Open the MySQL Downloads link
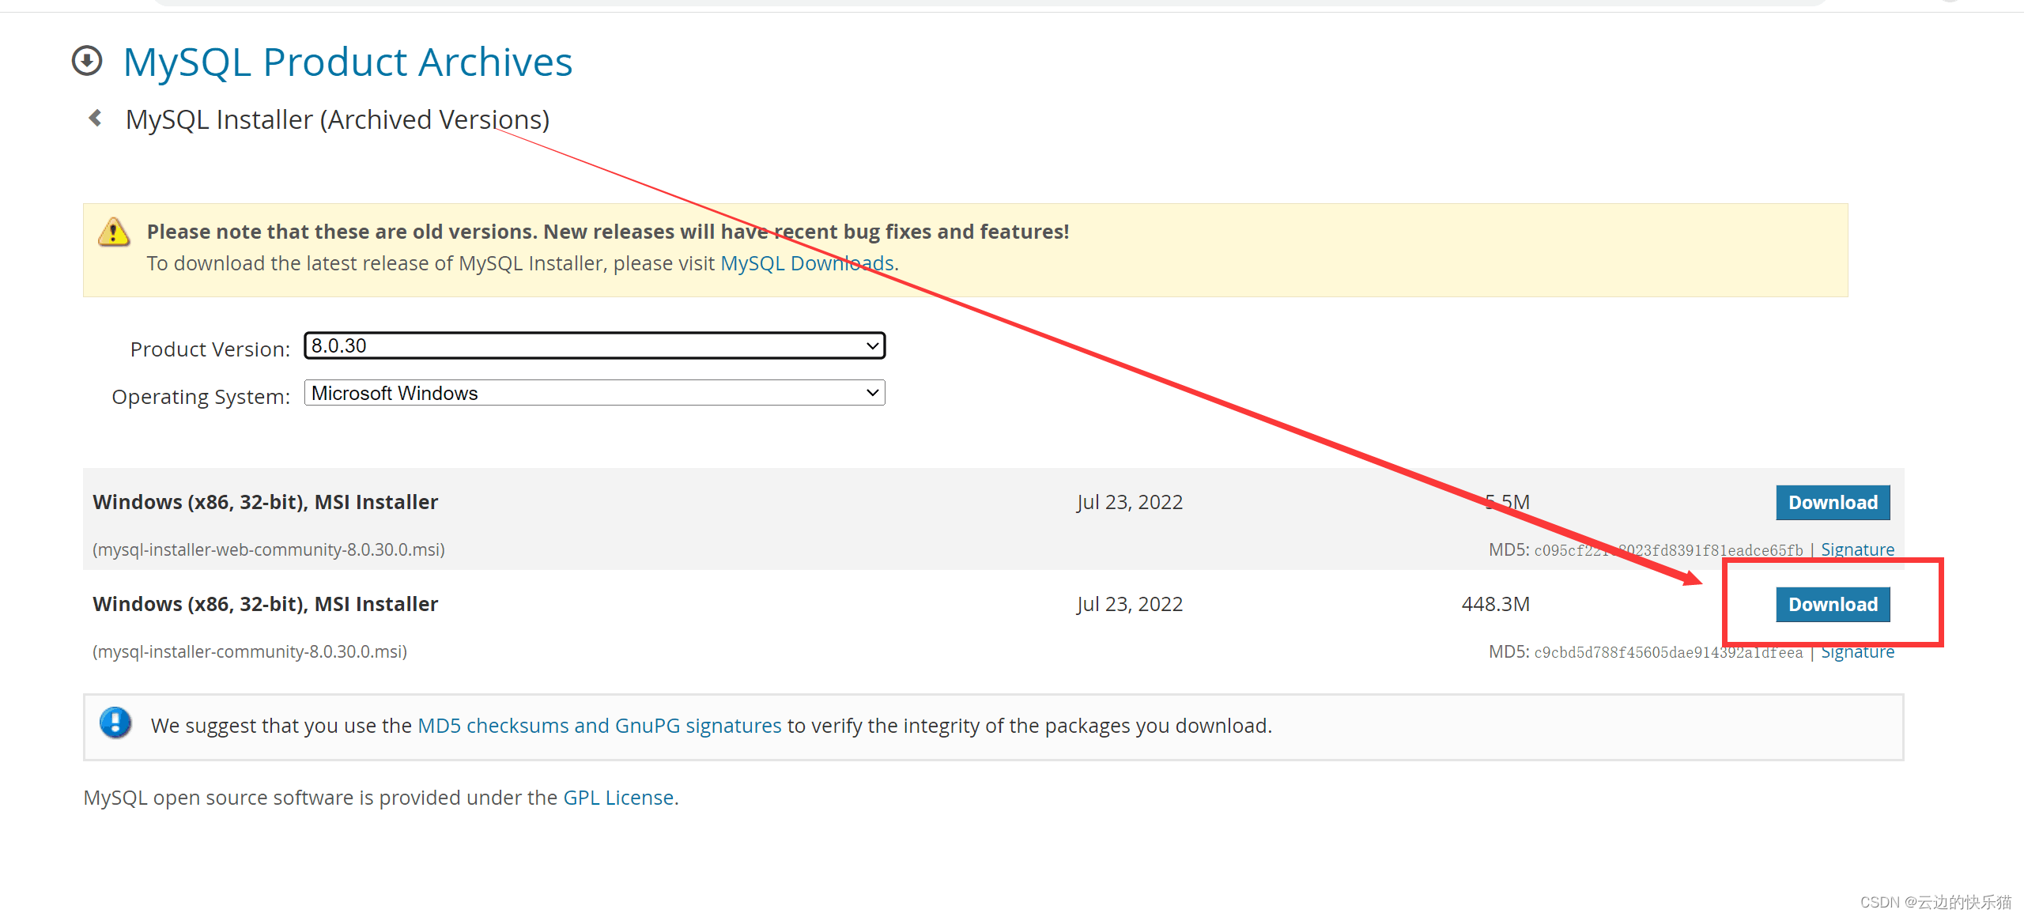The width and height of the screenshot is (2024, 917). point(807,263)
